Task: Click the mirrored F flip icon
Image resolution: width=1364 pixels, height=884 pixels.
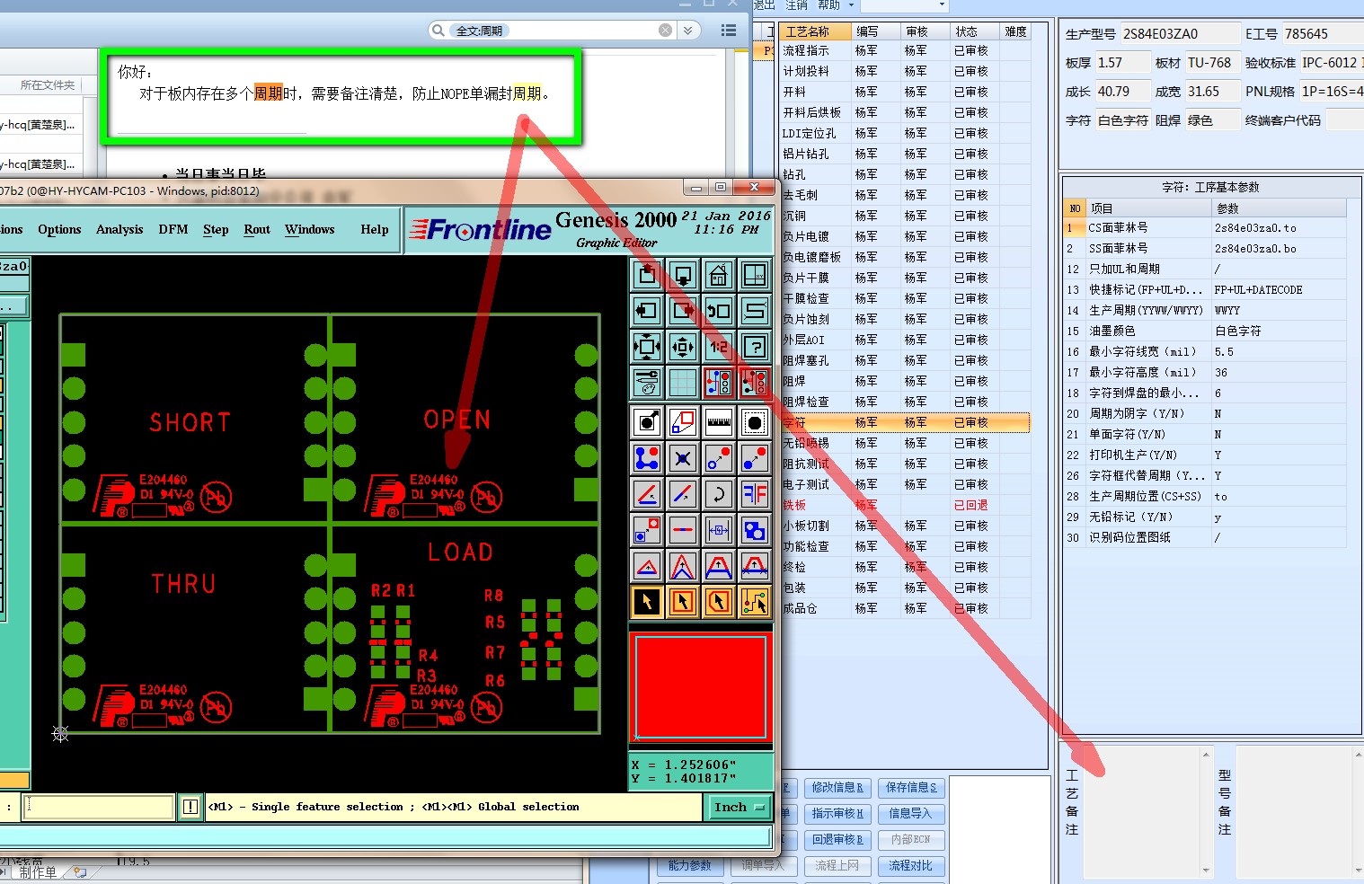Action: [x=755, y=494]
